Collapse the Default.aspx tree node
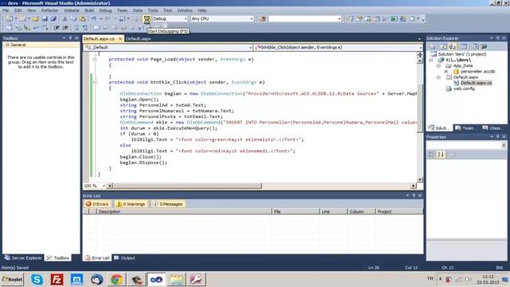This screenshot has height=287, width=510. (x=438, y=77)
